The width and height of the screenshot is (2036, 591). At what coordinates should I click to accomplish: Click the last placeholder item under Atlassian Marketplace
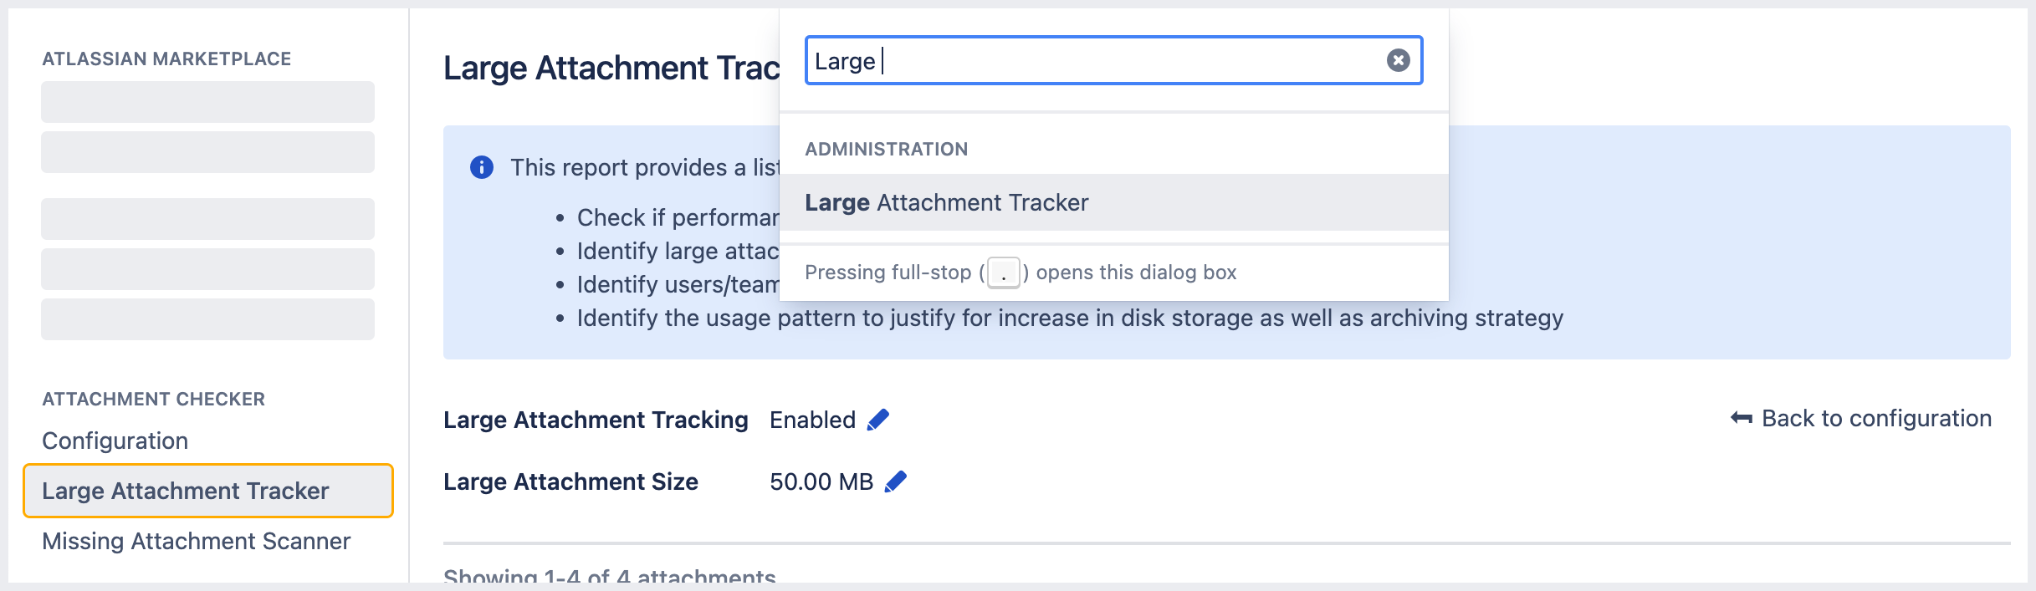click(x=207, y=319)
